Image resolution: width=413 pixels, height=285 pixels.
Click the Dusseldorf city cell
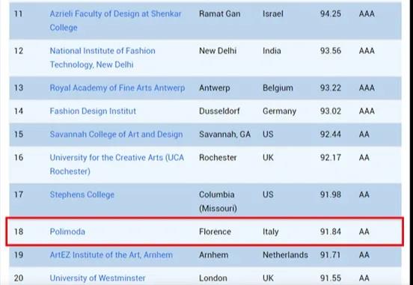coord(219,111)
